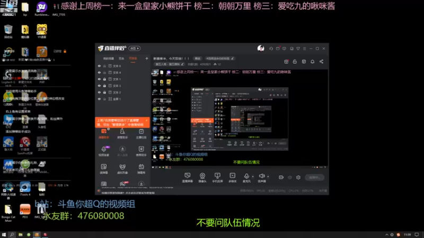The image size is (424, 238).
Task: Open the star-square assistant tool
Action: click(x=141, y=151)
